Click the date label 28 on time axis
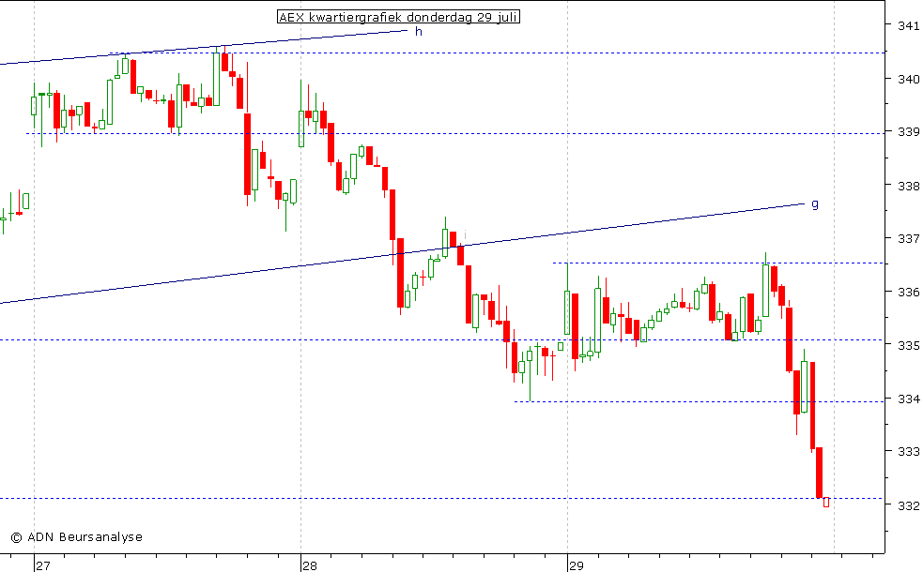Viewport: 923px width, 572px height. pyautogui.click(x=310, y=566)
